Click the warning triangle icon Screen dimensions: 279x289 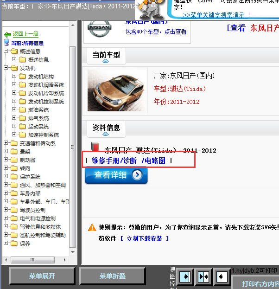pos(92,227)
